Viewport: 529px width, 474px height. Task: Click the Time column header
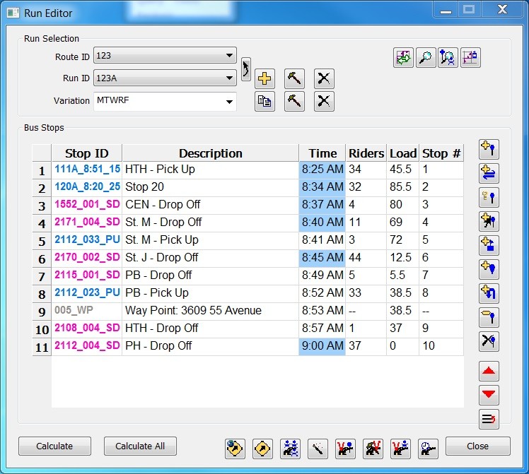point(322,153)
